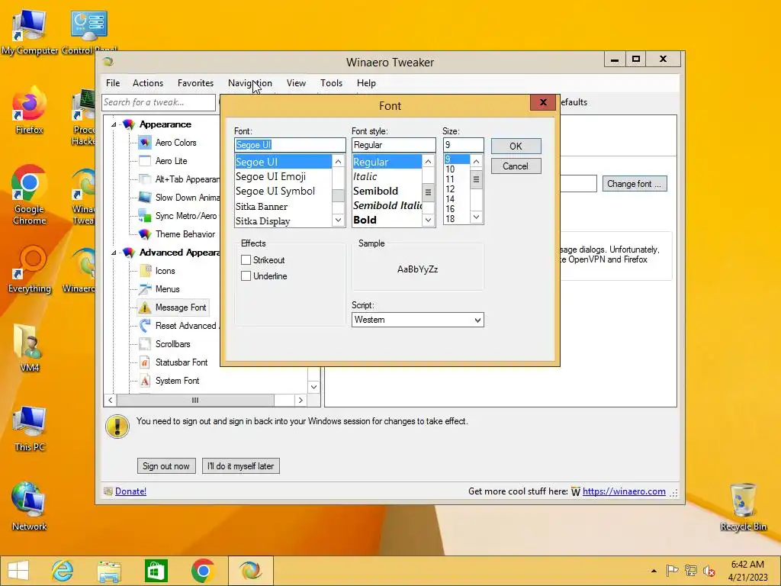
Task: Click the Windows Start button
Action: [18, 571]
